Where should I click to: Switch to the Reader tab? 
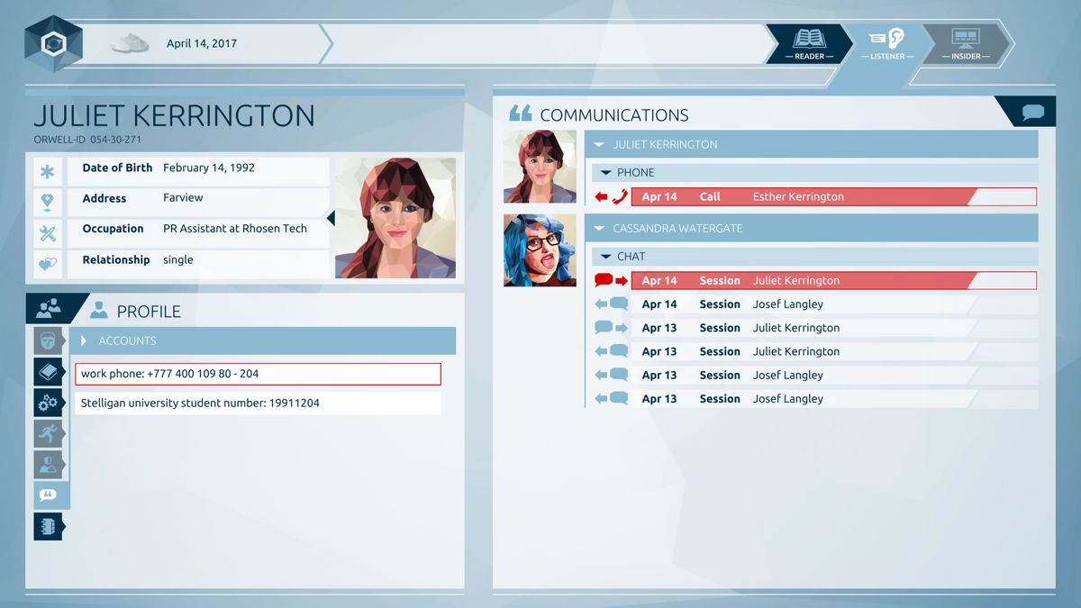(809, 43)
